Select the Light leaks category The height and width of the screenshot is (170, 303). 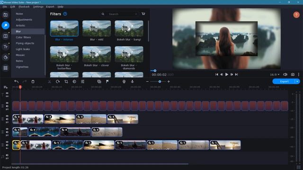pyautogui.click(x=23, y=49)
